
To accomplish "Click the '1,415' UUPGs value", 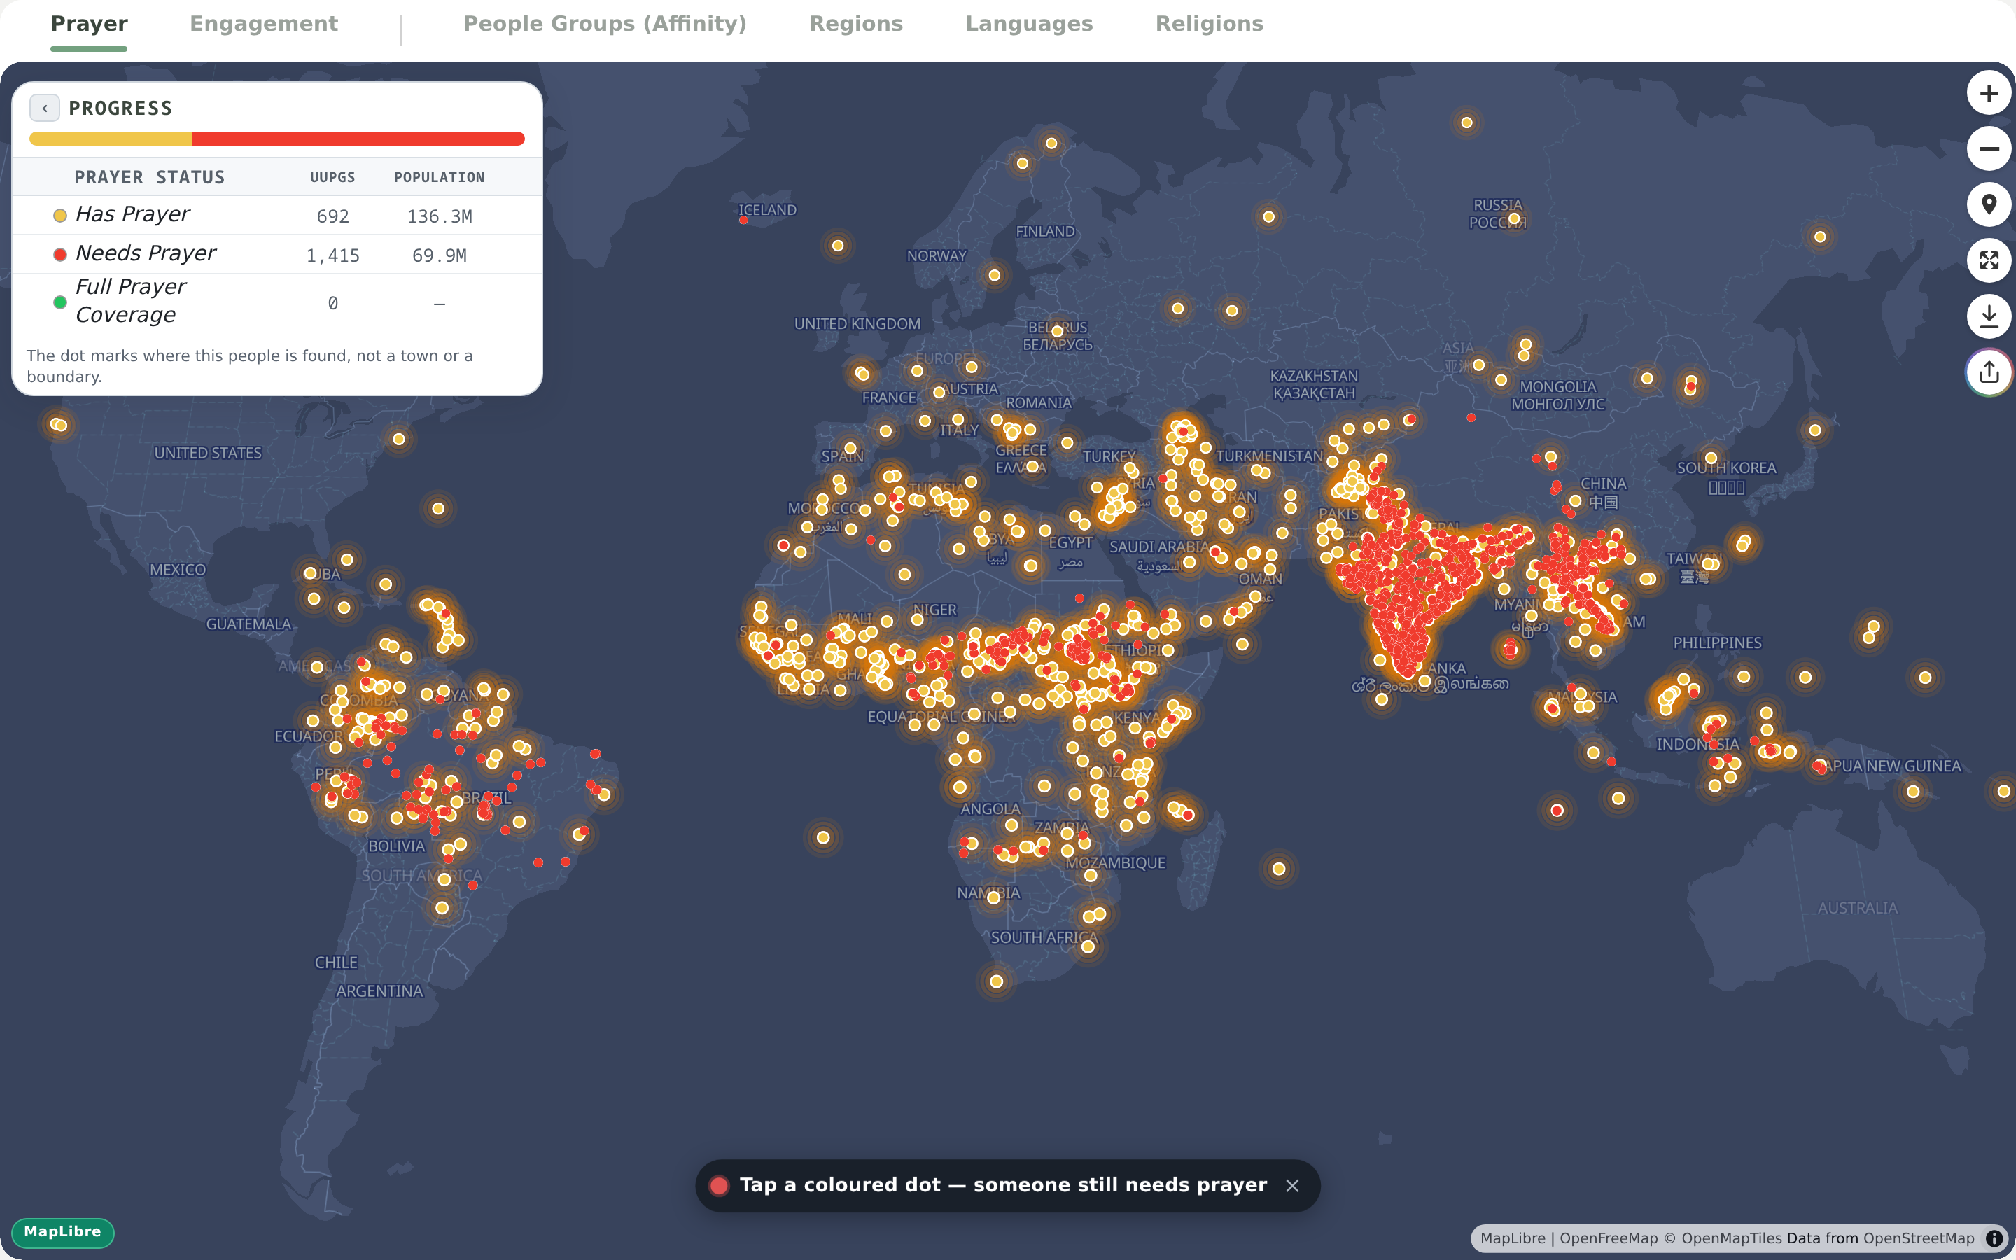I will coord(332,255).
